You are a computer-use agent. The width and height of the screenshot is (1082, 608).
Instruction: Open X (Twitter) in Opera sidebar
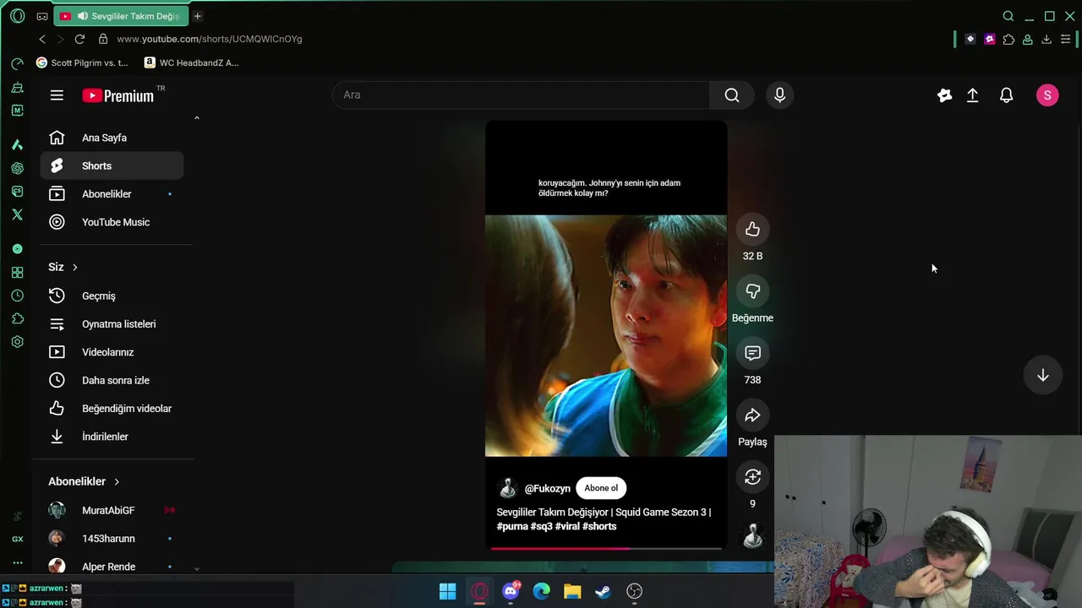(17, 214)
